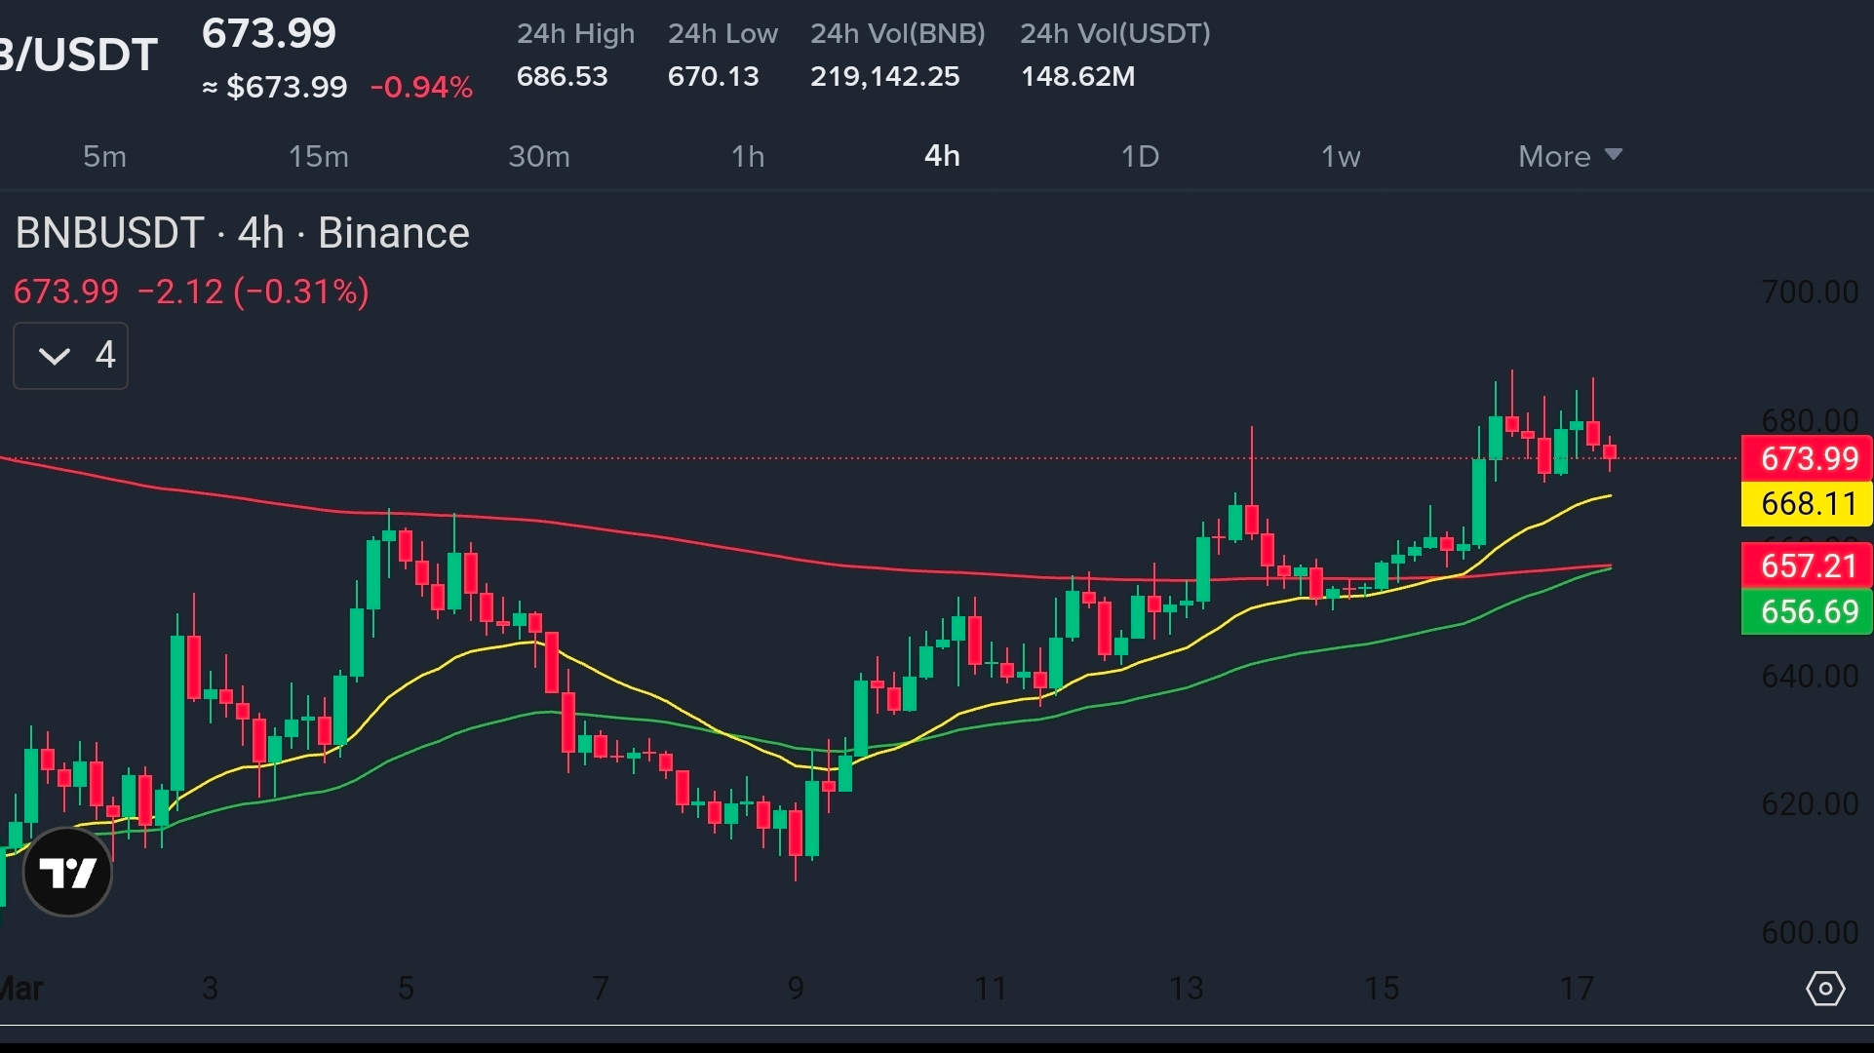Open chart settings gear icon
The height and width of the screenshot is (1053, 1874).
point(1824,989)
